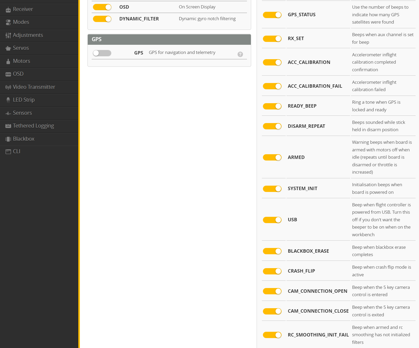Open the Tethered Logging tab
The width and height of the screenshot is (419, 348).
[x=33, y=126]
